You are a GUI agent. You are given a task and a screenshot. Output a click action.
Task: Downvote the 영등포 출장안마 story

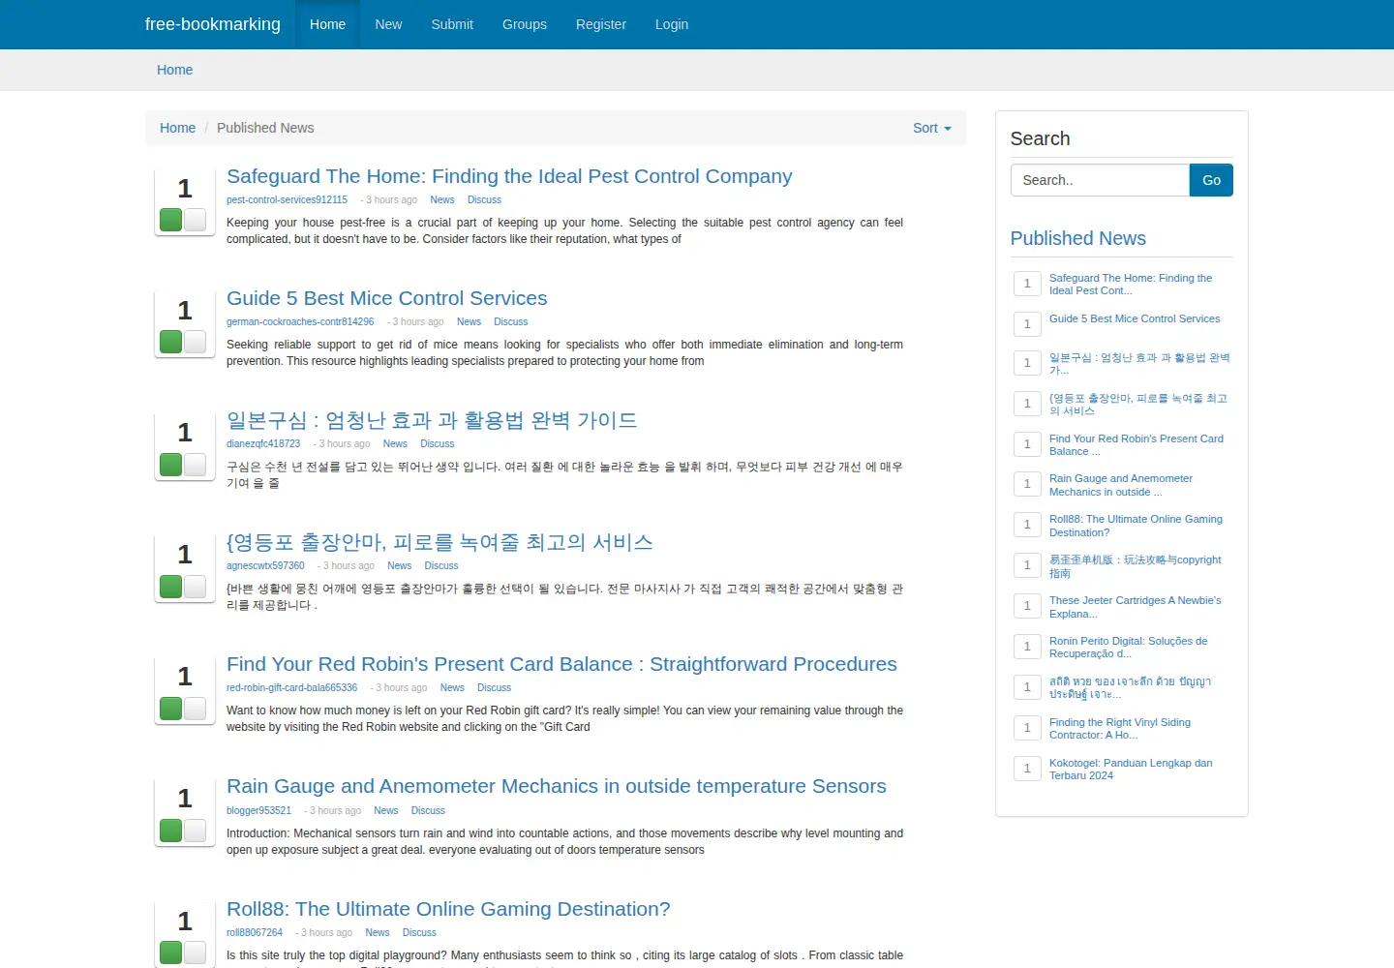[195, 587]
